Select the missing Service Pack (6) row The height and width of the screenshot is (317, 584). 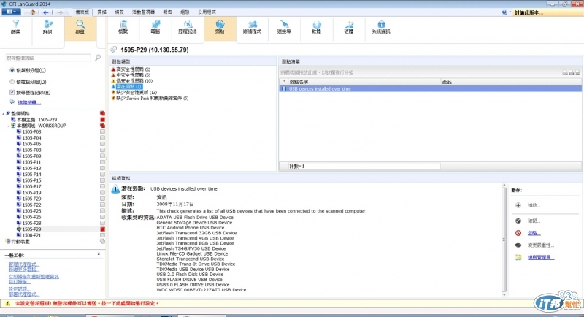tap(150, 99)
